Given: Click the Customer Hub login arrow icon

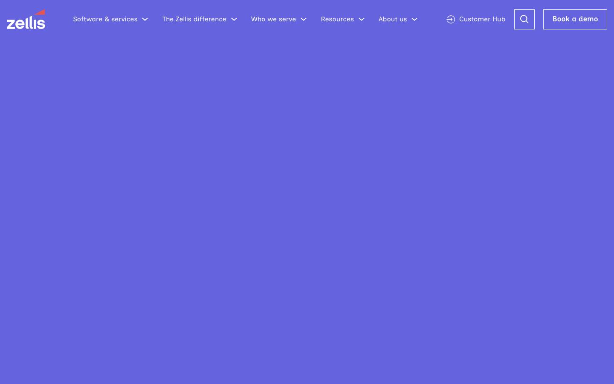Looking at the screenshot, I should point(451,19).
